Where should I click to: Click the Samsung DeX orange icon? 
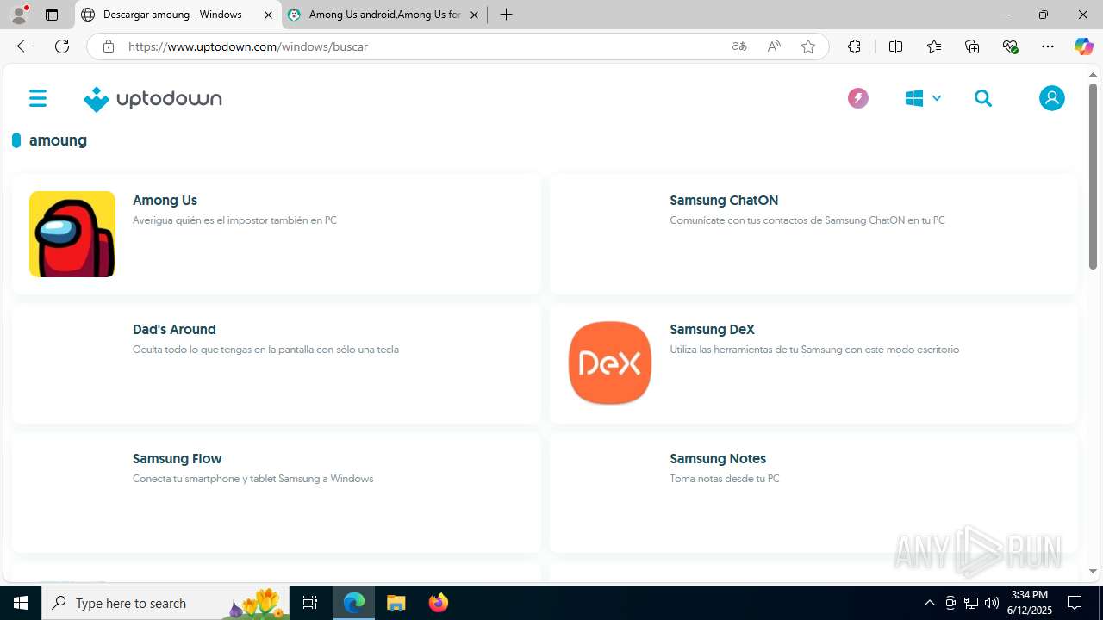tap(610, 363)
